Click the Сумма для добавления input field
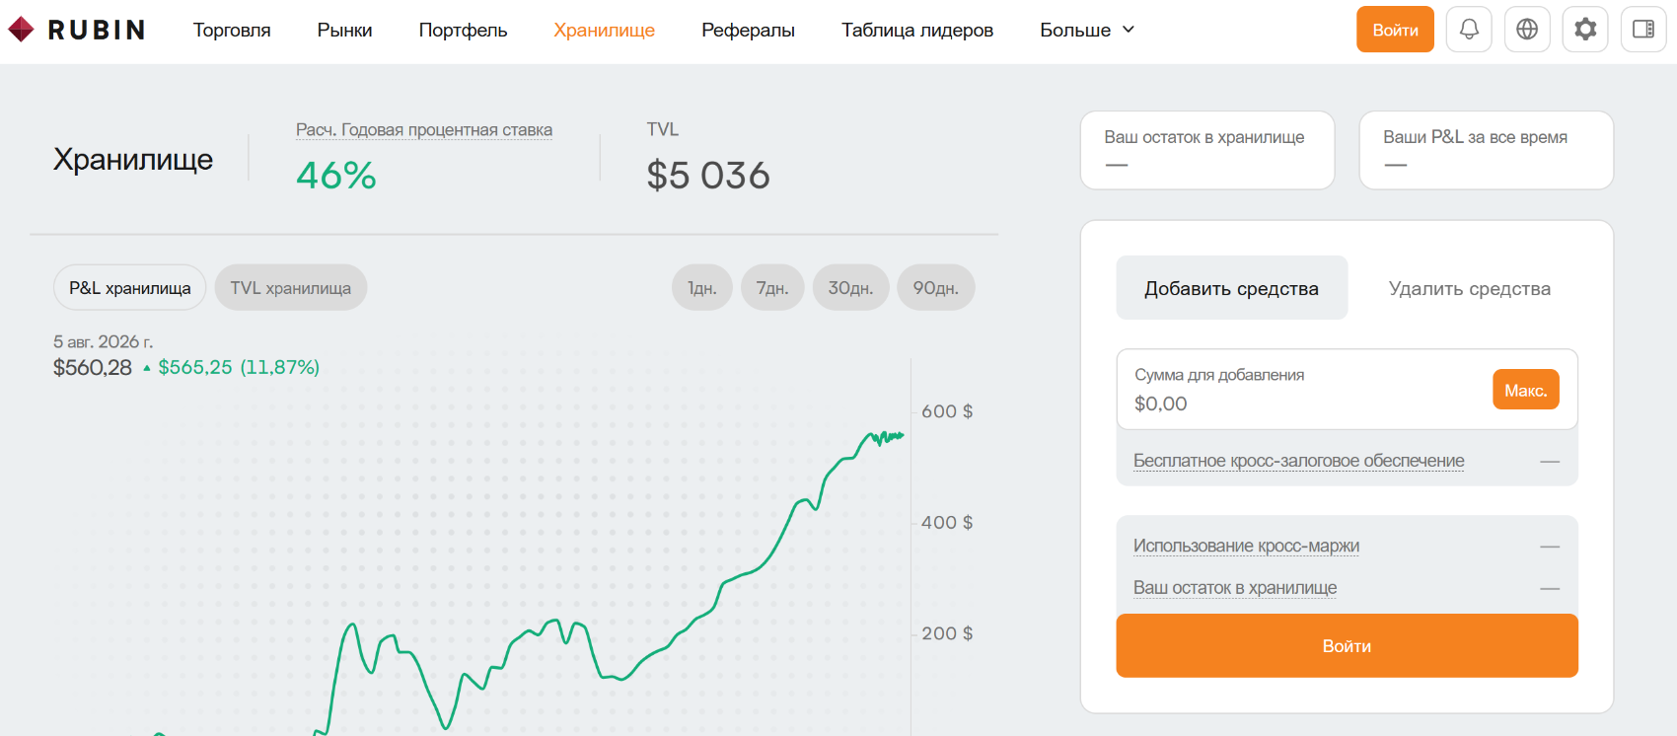 [x=1348, y=389]
